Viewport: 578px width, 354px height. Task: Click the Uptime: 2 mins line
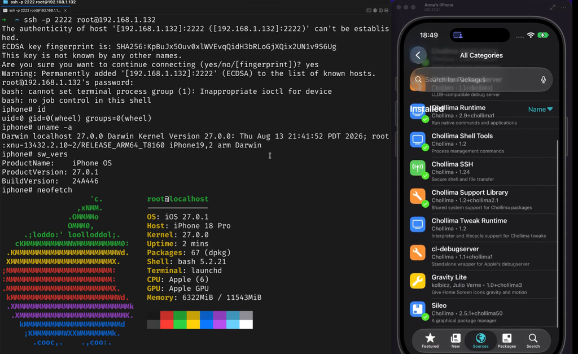(178, 244)
